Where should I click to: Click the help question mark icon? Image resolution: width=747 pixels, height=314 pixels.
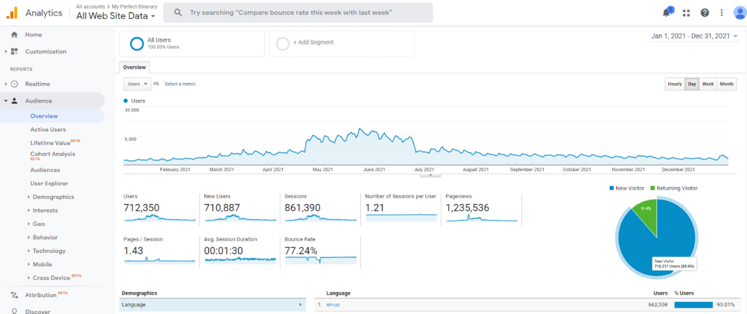(x=704, y=13)
